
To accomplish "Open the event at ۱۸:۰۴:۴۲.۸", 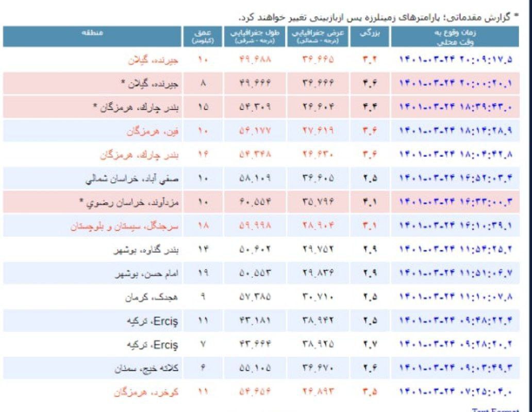I will pos(455,154).
